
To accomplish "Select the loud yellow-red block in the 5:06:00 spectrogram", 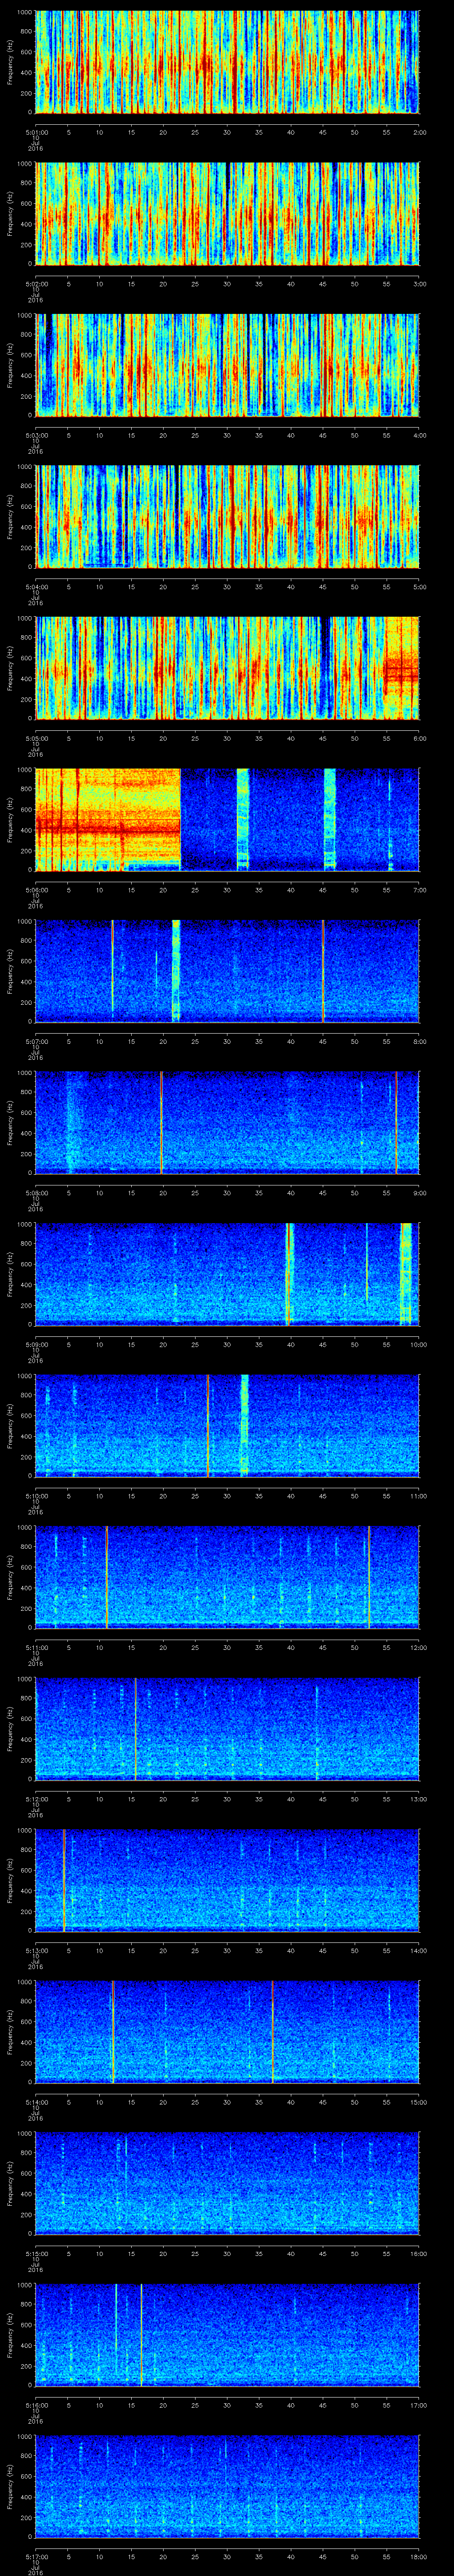I will tap(108, 820).
